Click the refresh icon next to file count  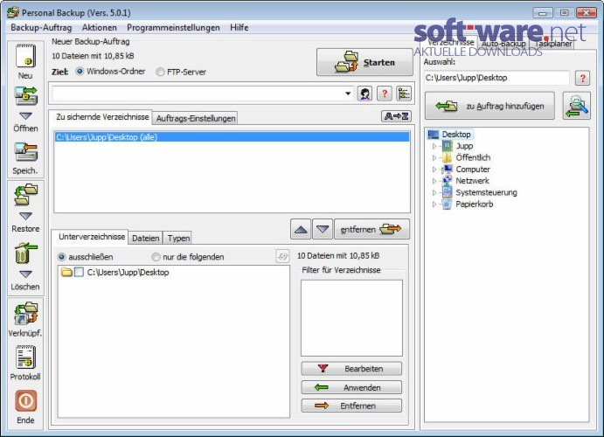point(282,256)
